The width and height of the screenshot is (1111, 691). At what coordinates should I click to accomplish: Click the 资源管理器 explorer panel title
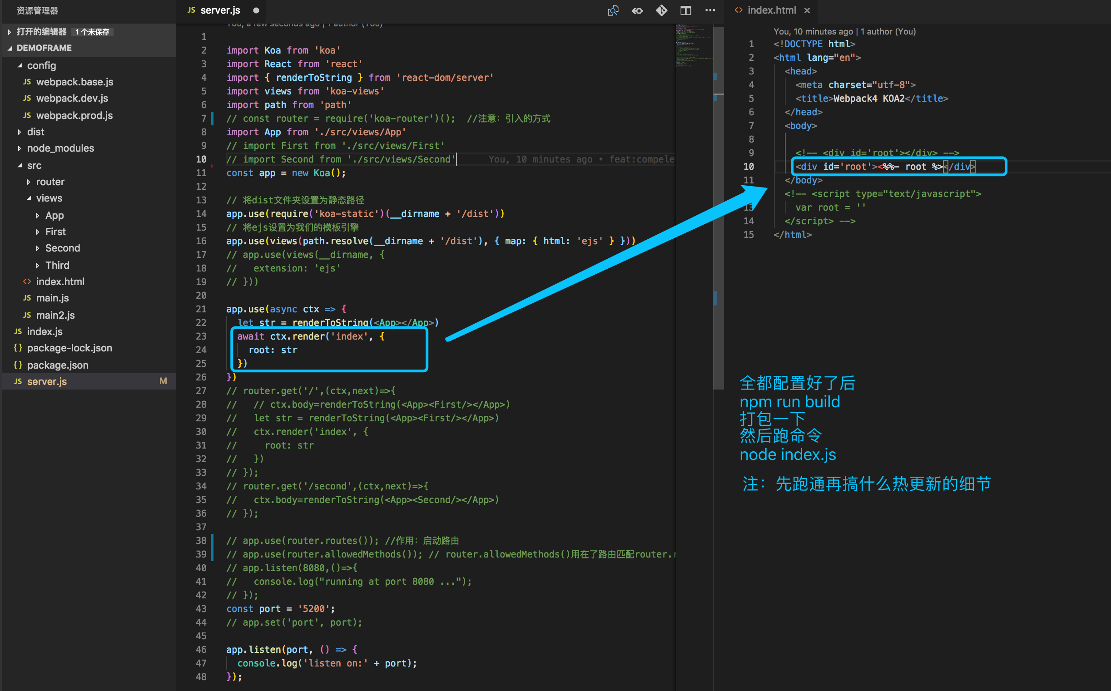click(x=38, y=10)
